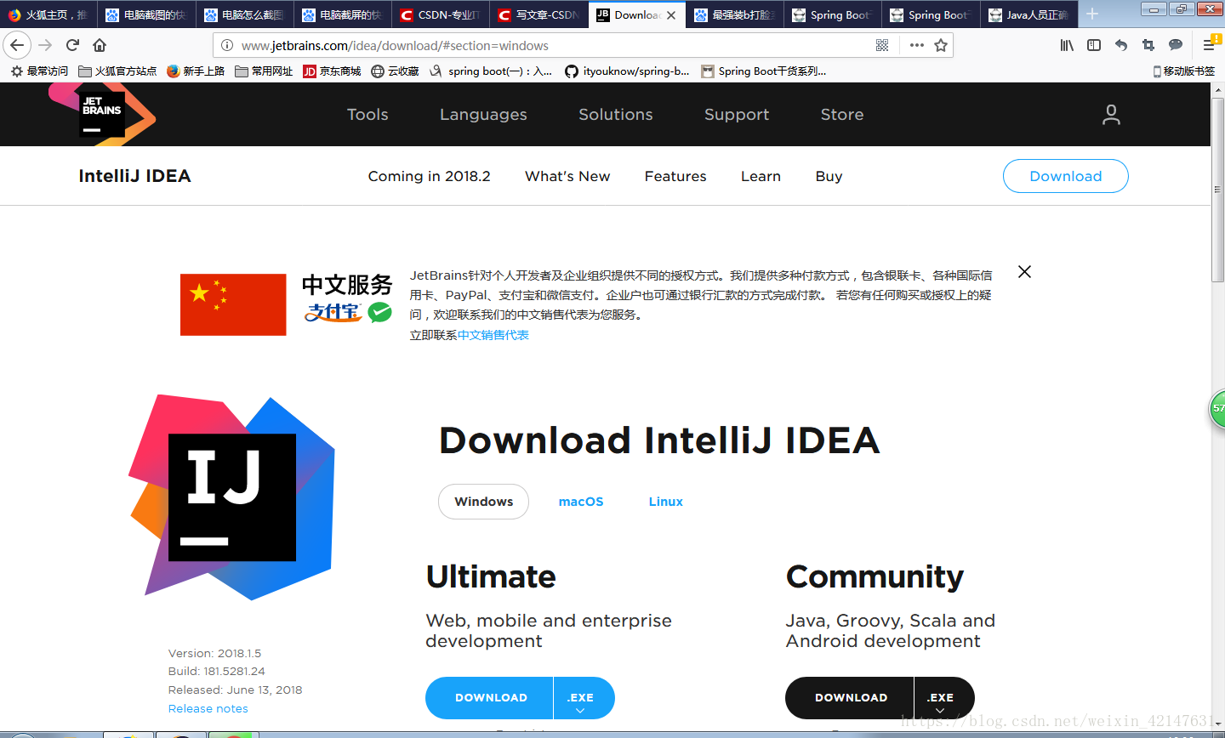Click the browser forward arrow
The height and width of the screenshot is (738, 1225).
click(46, 45)
